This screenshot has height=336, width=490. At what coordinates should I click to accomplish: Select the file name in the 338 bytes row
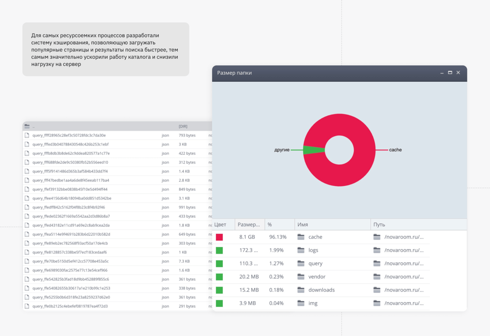(71, 288)
